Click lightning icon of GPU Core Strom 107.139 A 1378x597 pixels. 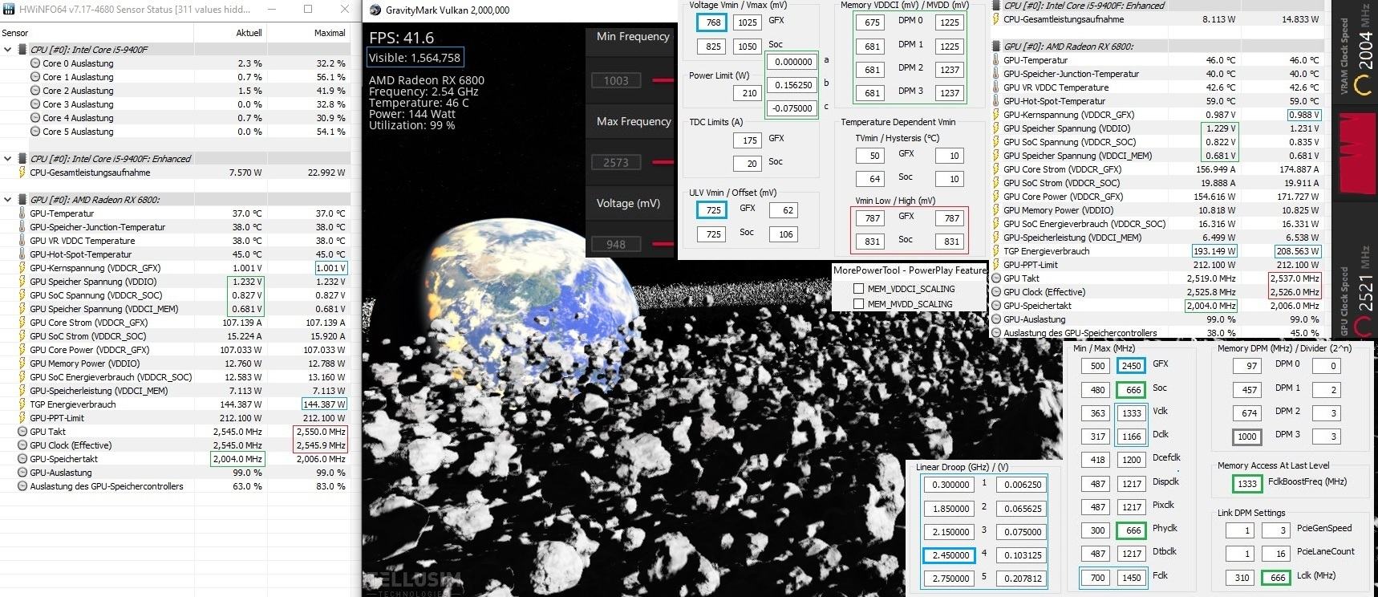(22, 323)
